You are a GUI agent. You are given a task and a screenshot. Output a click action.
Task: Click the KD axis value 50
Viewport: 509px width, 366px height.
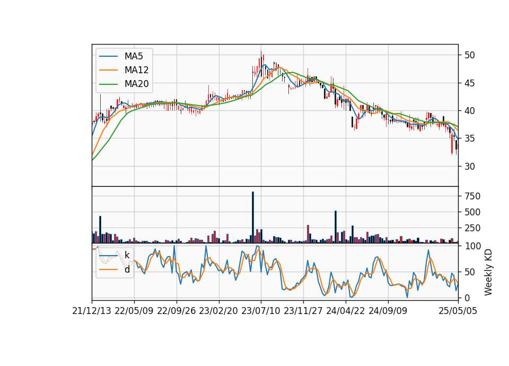point(470,272)
